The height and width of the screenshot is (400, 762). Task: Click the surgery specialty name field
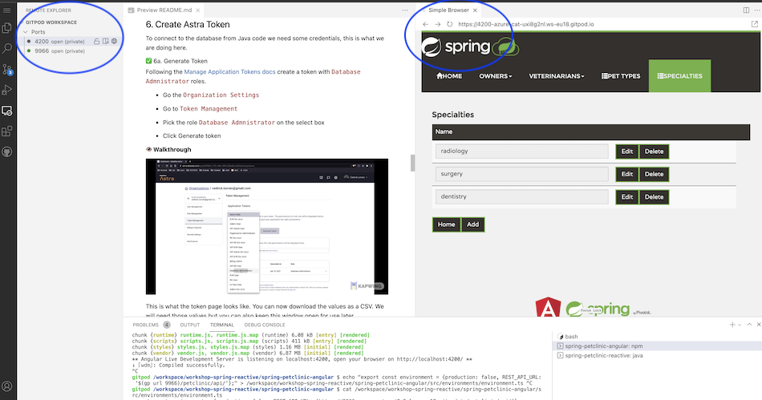click(522, 174)
